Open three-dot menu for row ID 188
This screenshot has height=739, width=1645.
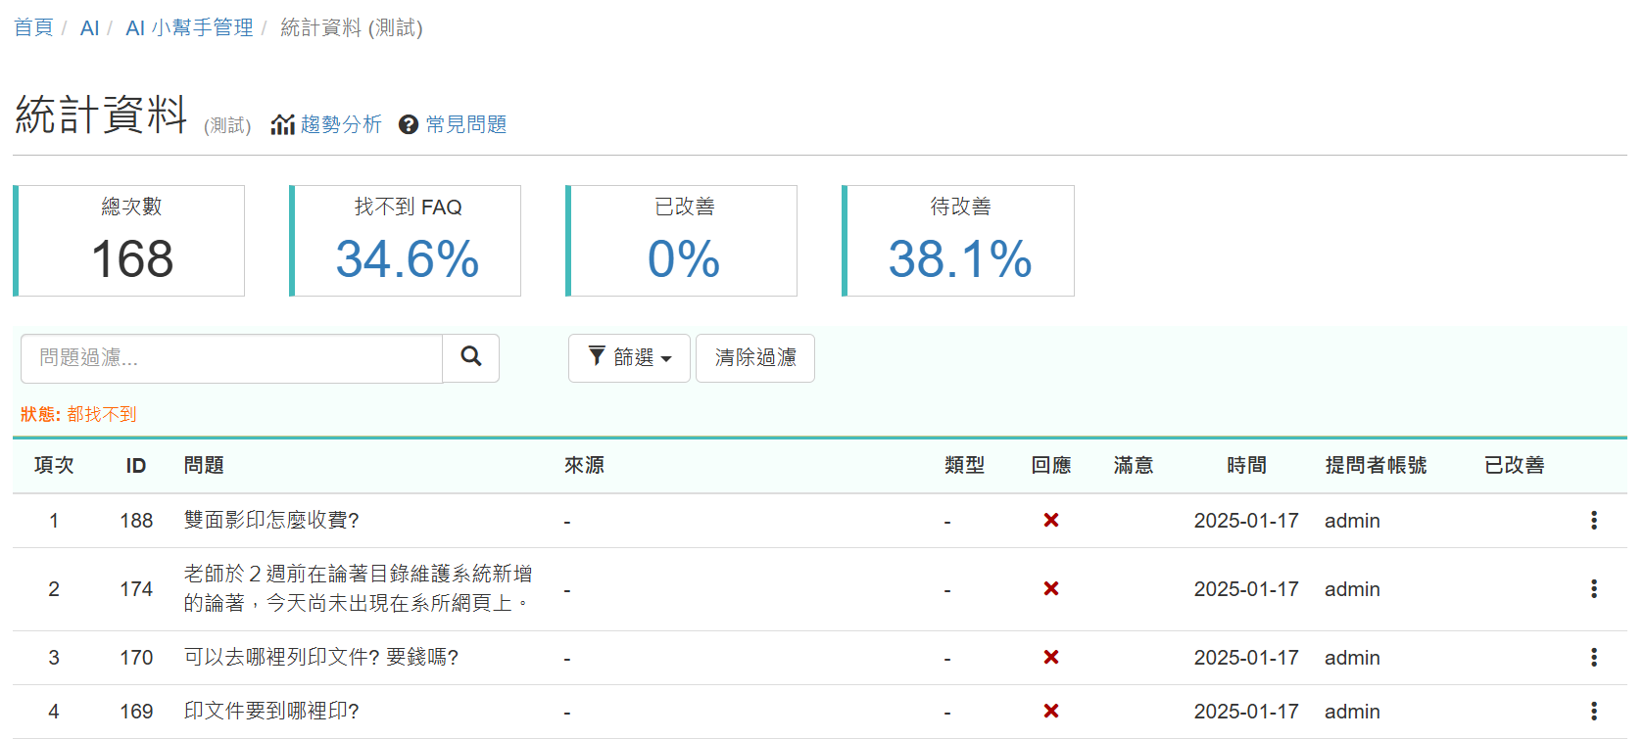click(x=1593, y=521)
